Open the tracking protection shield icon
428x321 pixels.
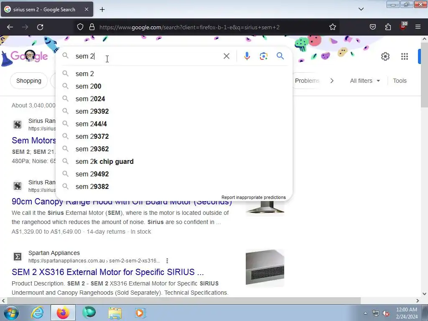click(x=80, y=27)
